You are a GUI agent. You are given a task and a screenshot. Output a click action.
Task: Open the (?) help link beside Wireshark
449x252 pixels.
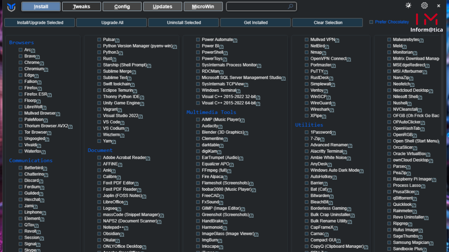[332, 110]
